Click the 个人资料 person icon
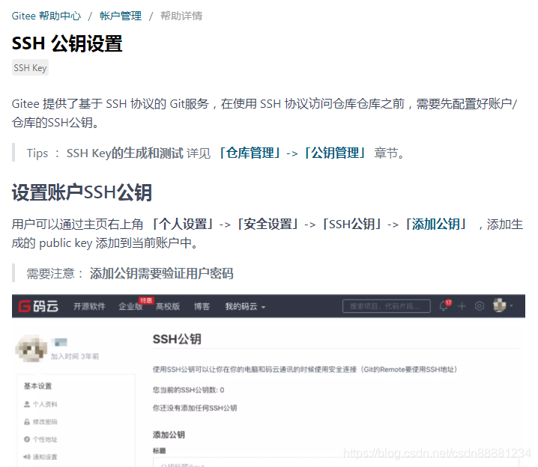 click(x=27, y=404)
